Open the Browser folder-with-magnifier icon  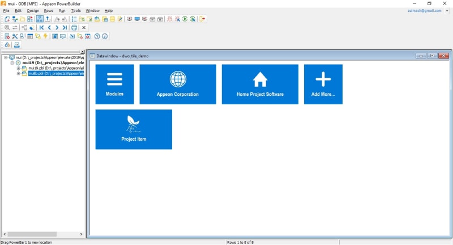click(82, 19)
